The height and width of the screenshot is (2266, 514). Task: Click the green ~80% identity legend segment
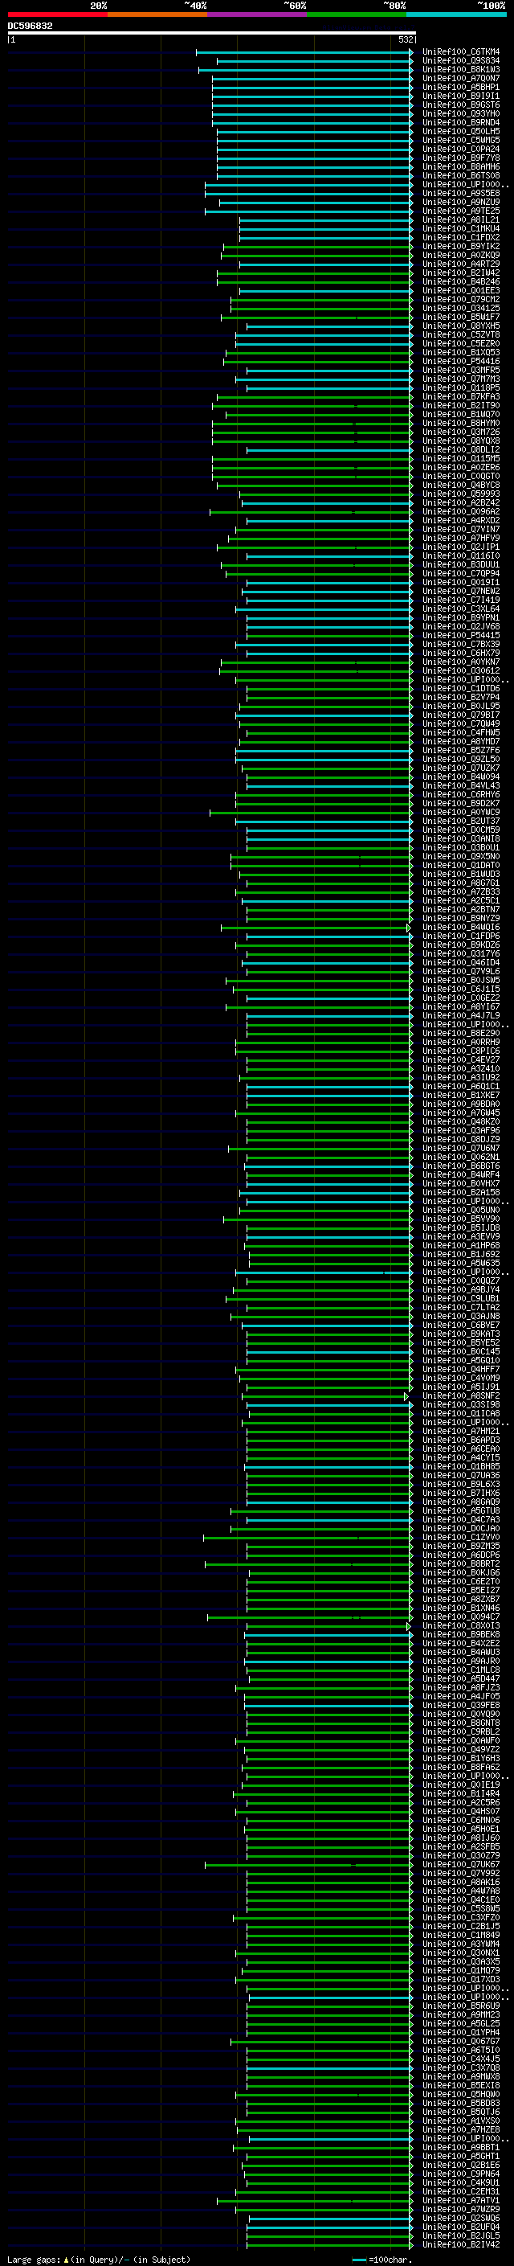click(357, 14)
